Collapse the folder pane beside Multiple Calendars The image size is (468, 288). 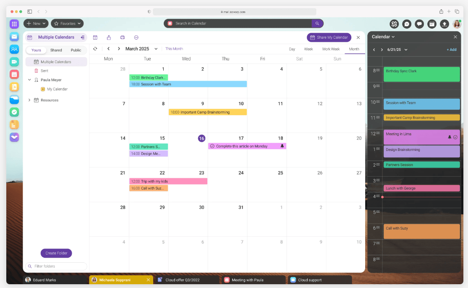pos(83,37)
